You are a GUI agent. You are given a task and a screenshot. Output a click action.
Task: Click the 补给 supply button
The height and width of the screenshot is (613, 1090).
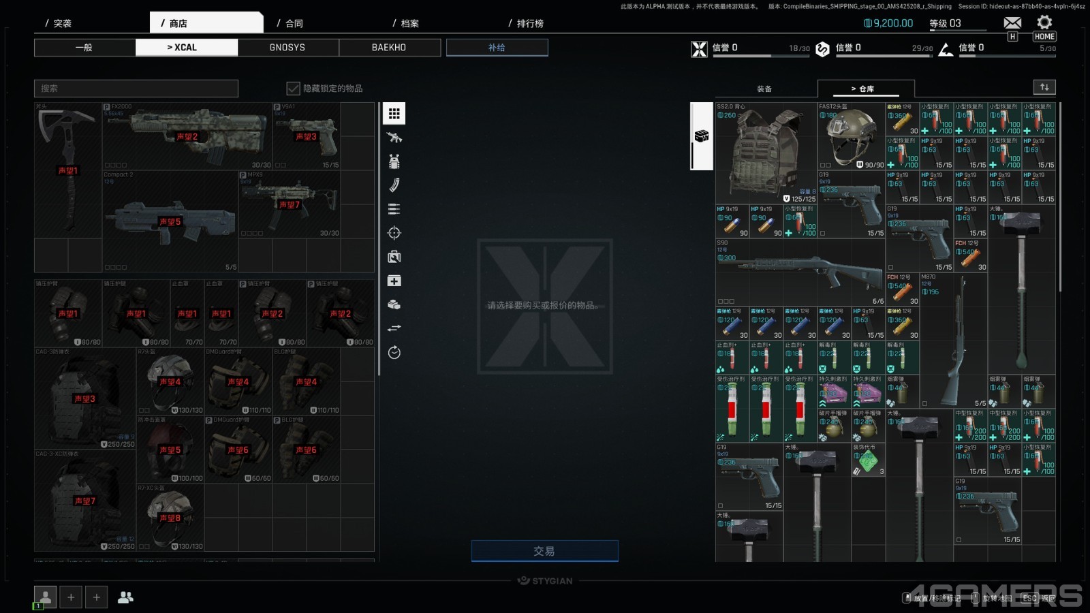497,48
